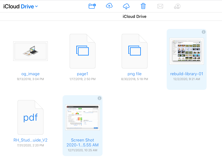Click the og_image preview thumbnail
This screenshot has height=158, width=222.
click(x=30, y=51)
